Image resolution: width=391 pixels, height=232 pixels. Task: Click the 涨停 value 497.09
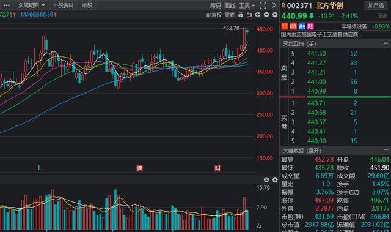324,200
